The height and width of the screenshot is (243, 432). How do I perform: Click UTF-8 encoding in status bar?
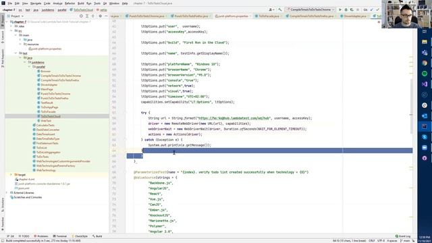[x=381, y=241]
